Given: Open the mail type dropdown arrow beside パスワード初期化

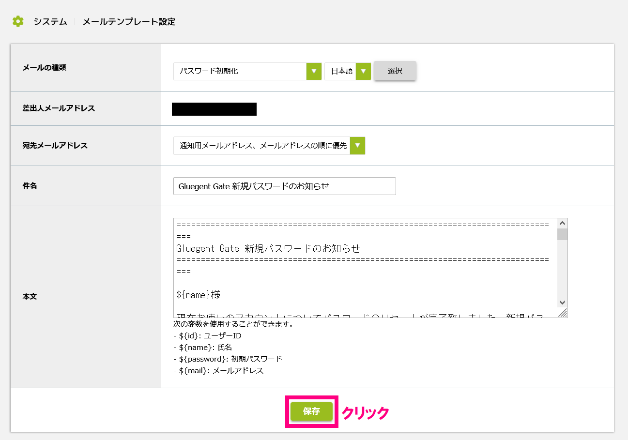Looking at the screenshot, I should pyautogui.click(x=314, y=71).
